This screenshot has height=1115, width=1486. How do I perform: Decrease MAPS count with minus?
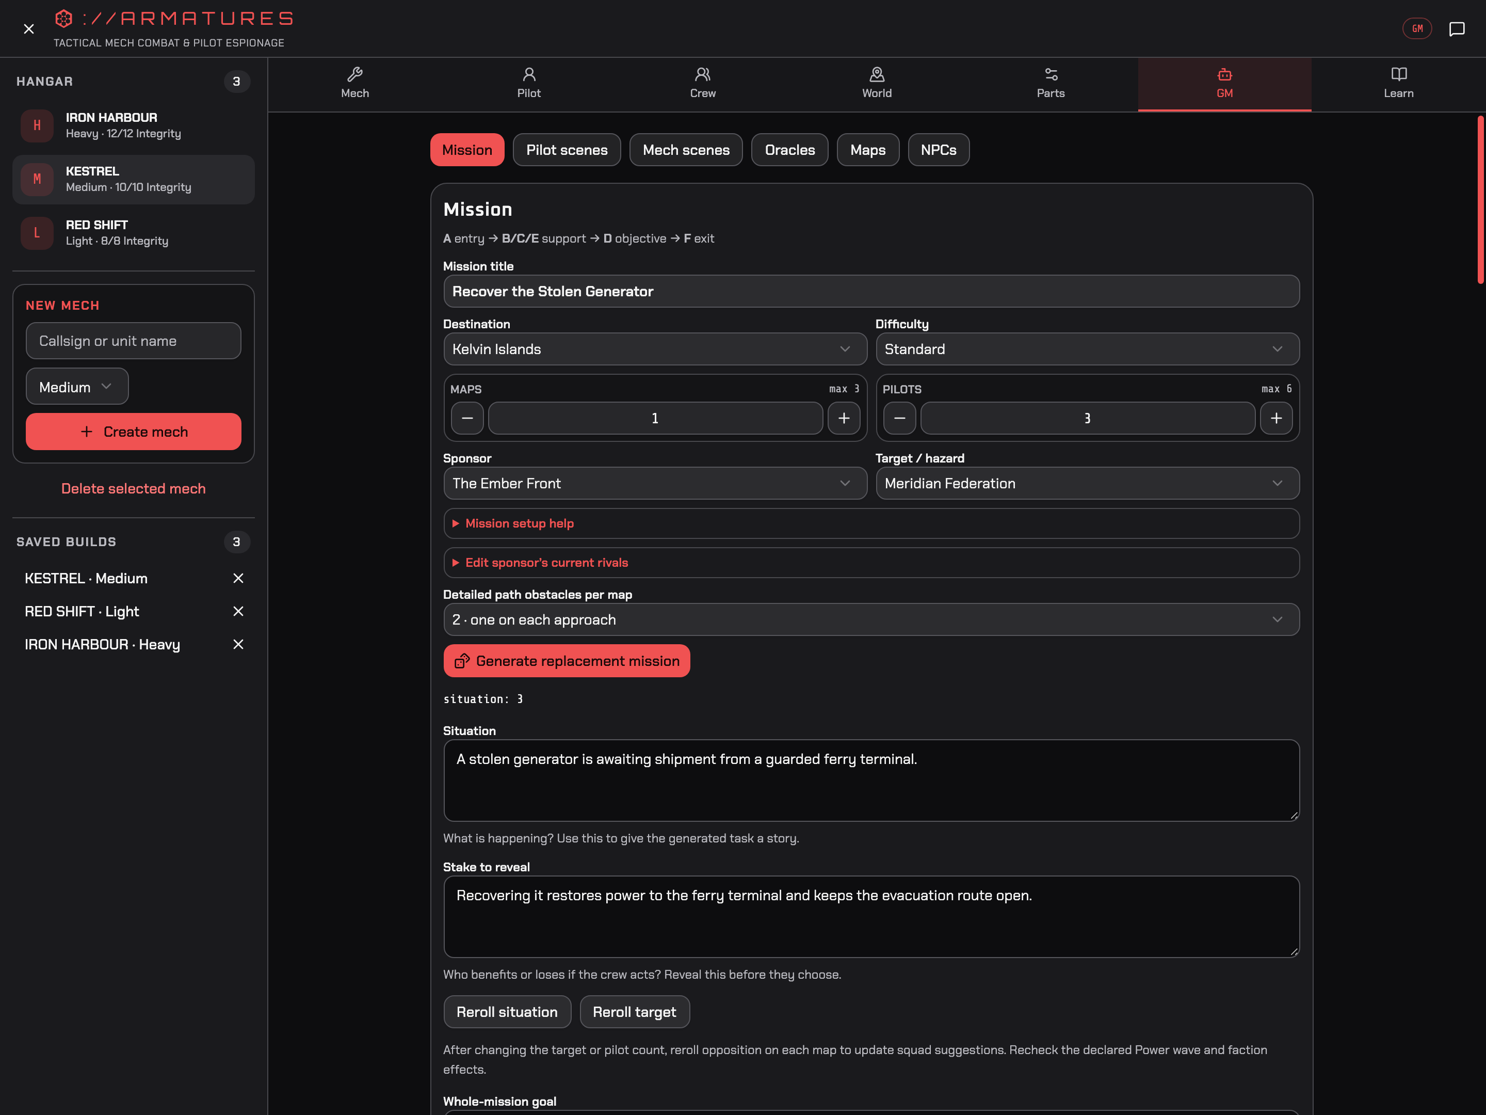(x=467, y=418)
